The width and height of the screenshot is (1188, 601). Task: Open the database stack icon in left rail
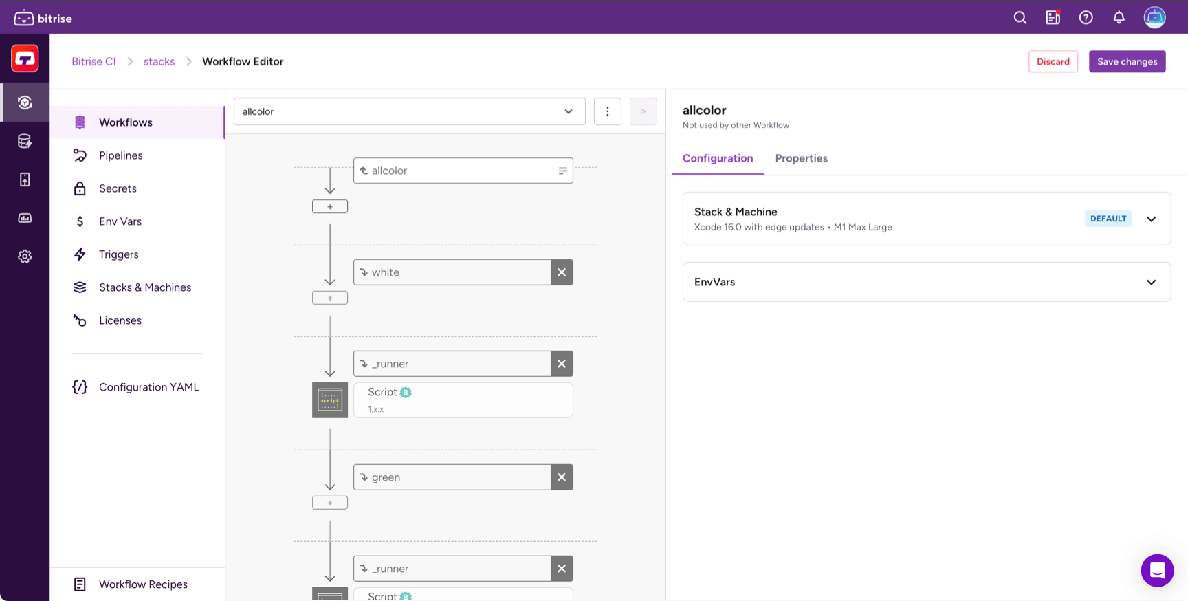(x=25, y=141)
